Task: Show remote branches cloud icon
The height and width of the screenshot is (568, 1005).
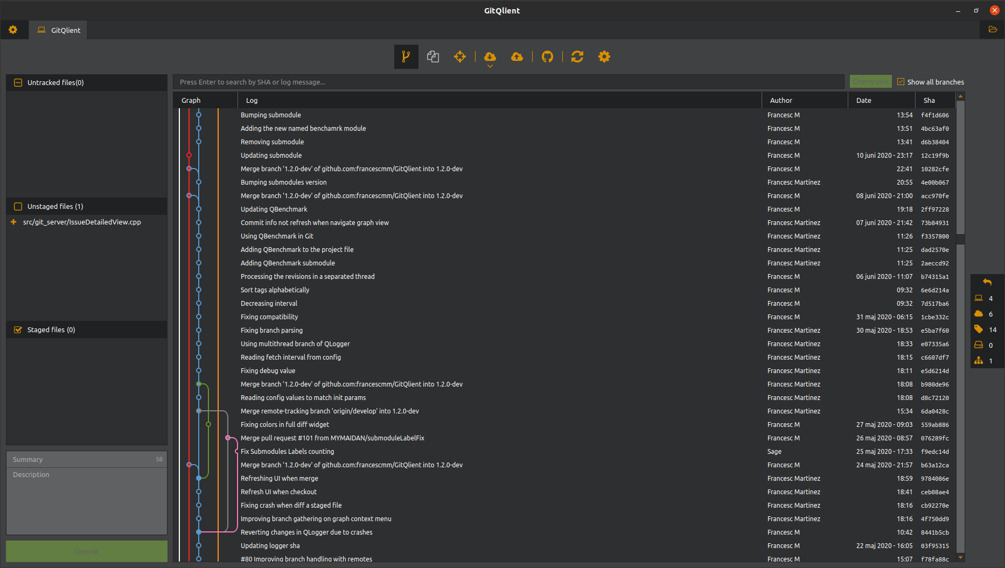Action: coord(979,313)
